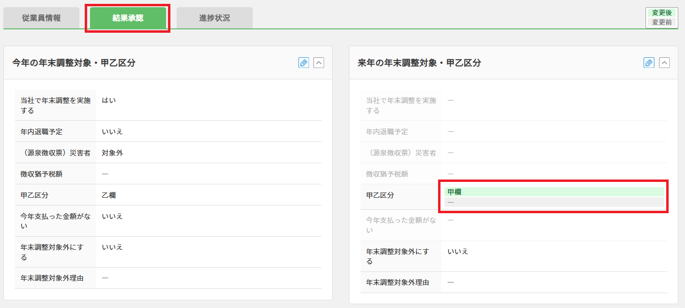
Task: Open the 進捗状況 tab
Action: pyautogui.click(x=214, y=18)
